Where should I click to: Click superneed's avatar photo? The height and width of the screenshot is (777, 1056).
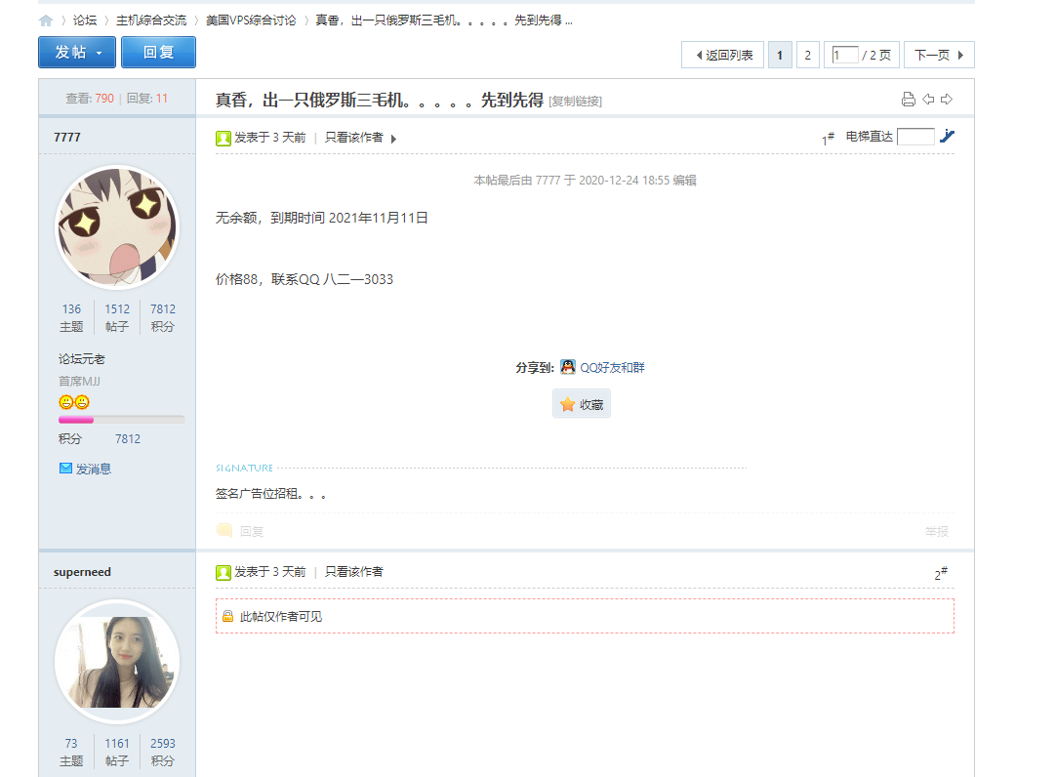coord(117,662)
